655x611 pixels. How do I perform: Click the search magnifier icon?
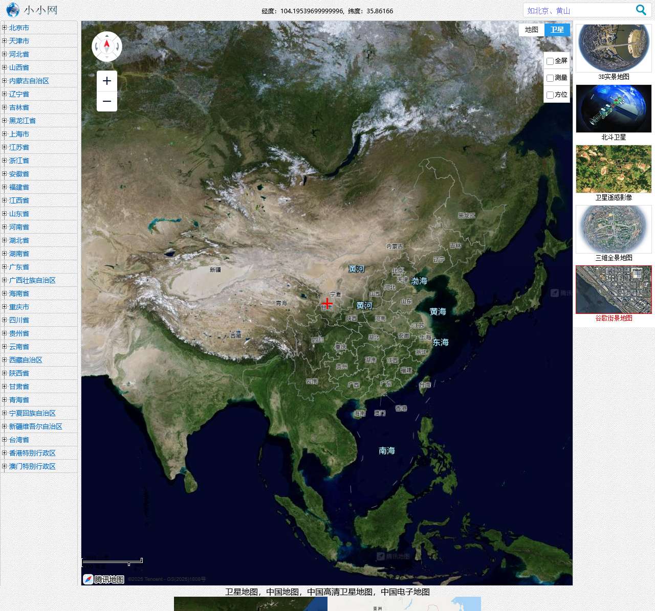[x=641, y=10]
